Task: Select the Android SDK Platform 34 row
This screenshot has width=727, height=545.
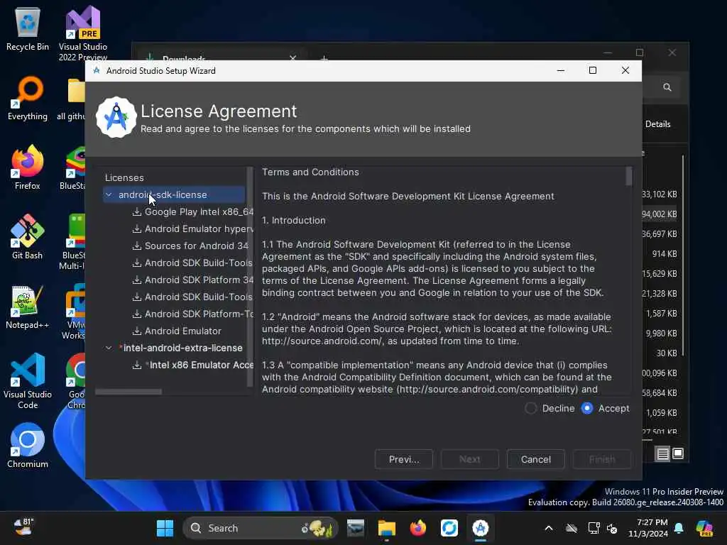Action: (x=192, y=280)
